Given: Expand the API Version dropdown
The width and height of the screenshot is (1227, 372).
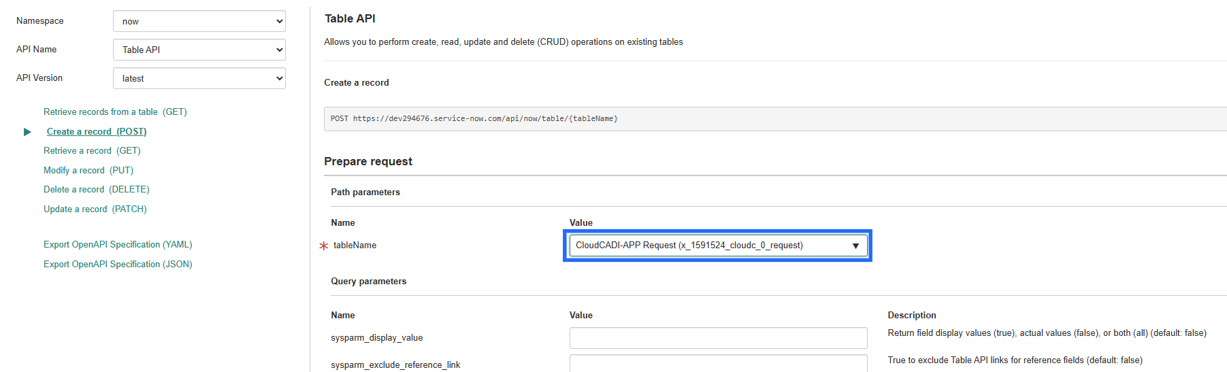Looking at the screenshot, I should pos(199,78).
